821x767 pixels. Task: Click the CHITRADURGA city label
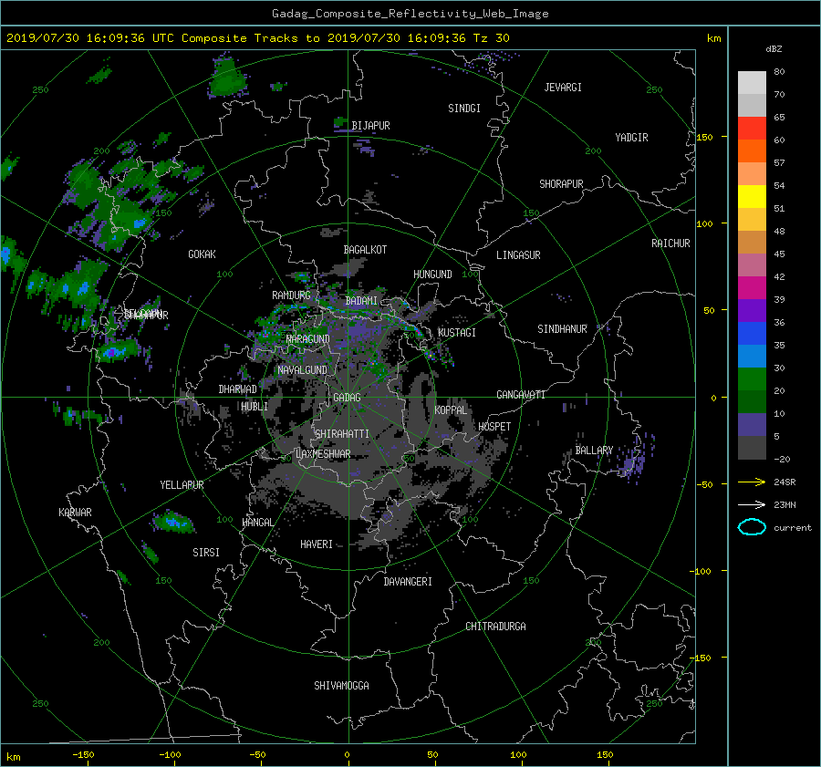click(495, 627)
